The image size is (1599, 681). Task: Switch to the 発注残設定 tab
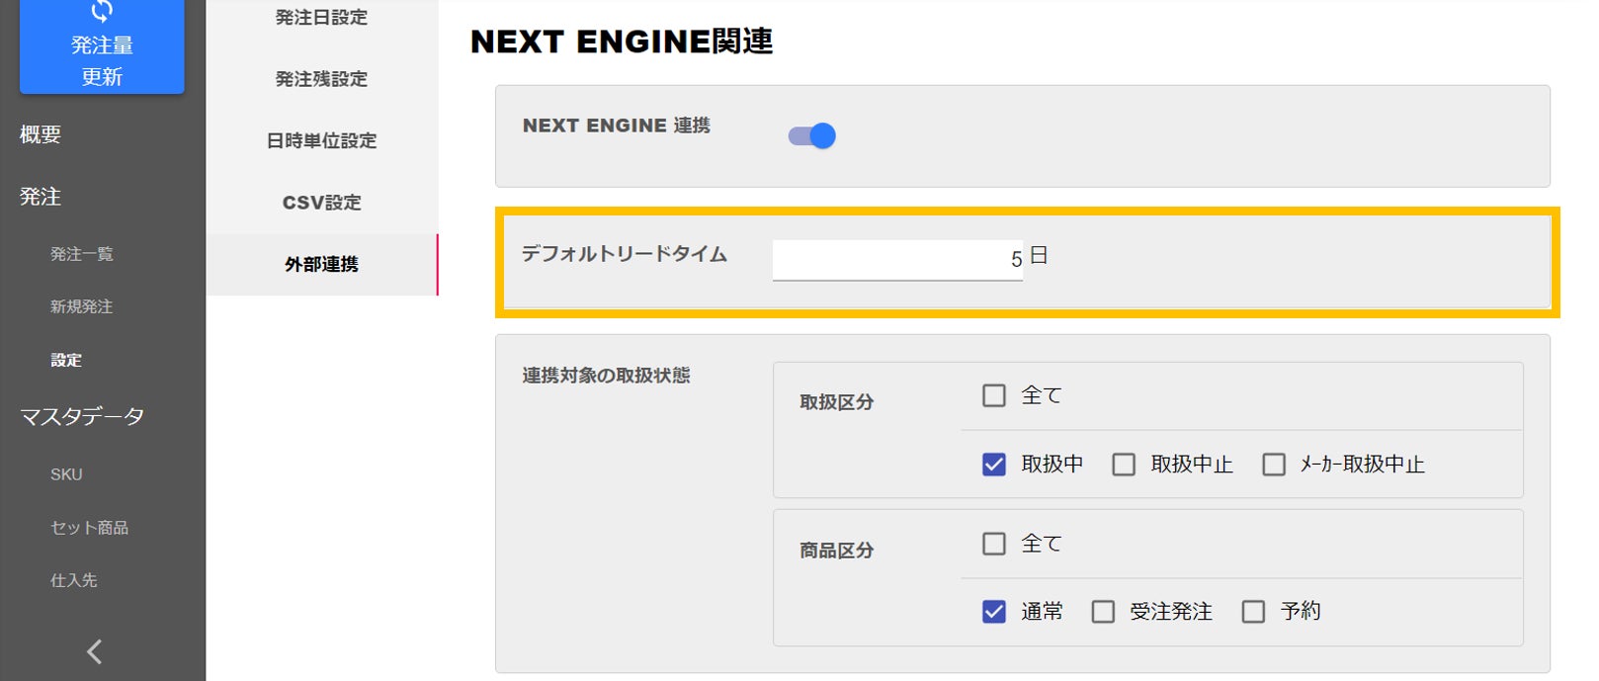[321, 79]
